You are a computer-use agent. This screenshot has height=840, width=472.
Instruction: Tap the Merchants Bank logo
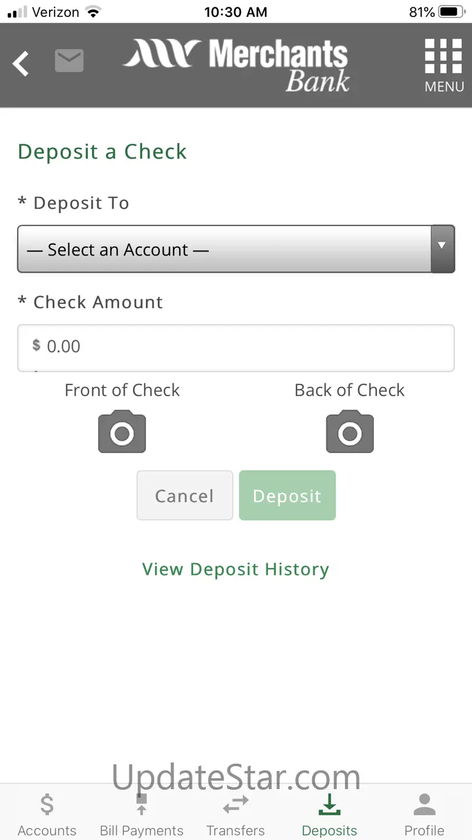click(237, 64)
